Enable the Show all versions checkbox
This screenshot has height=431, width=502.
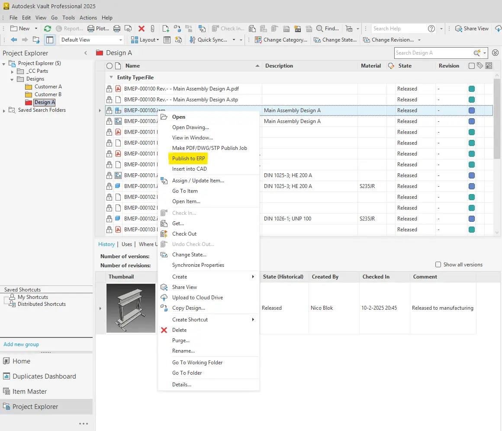tap(438, 264)
